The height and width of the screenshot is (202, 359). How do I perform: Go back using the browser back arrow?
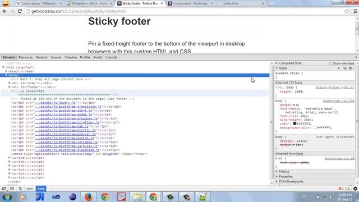coord(4,11)
